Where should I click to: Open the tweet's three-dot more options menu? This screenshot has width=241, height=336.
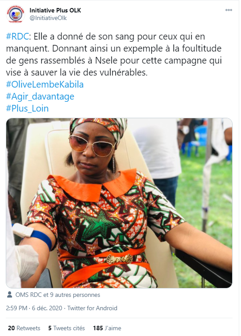point(229,10)
